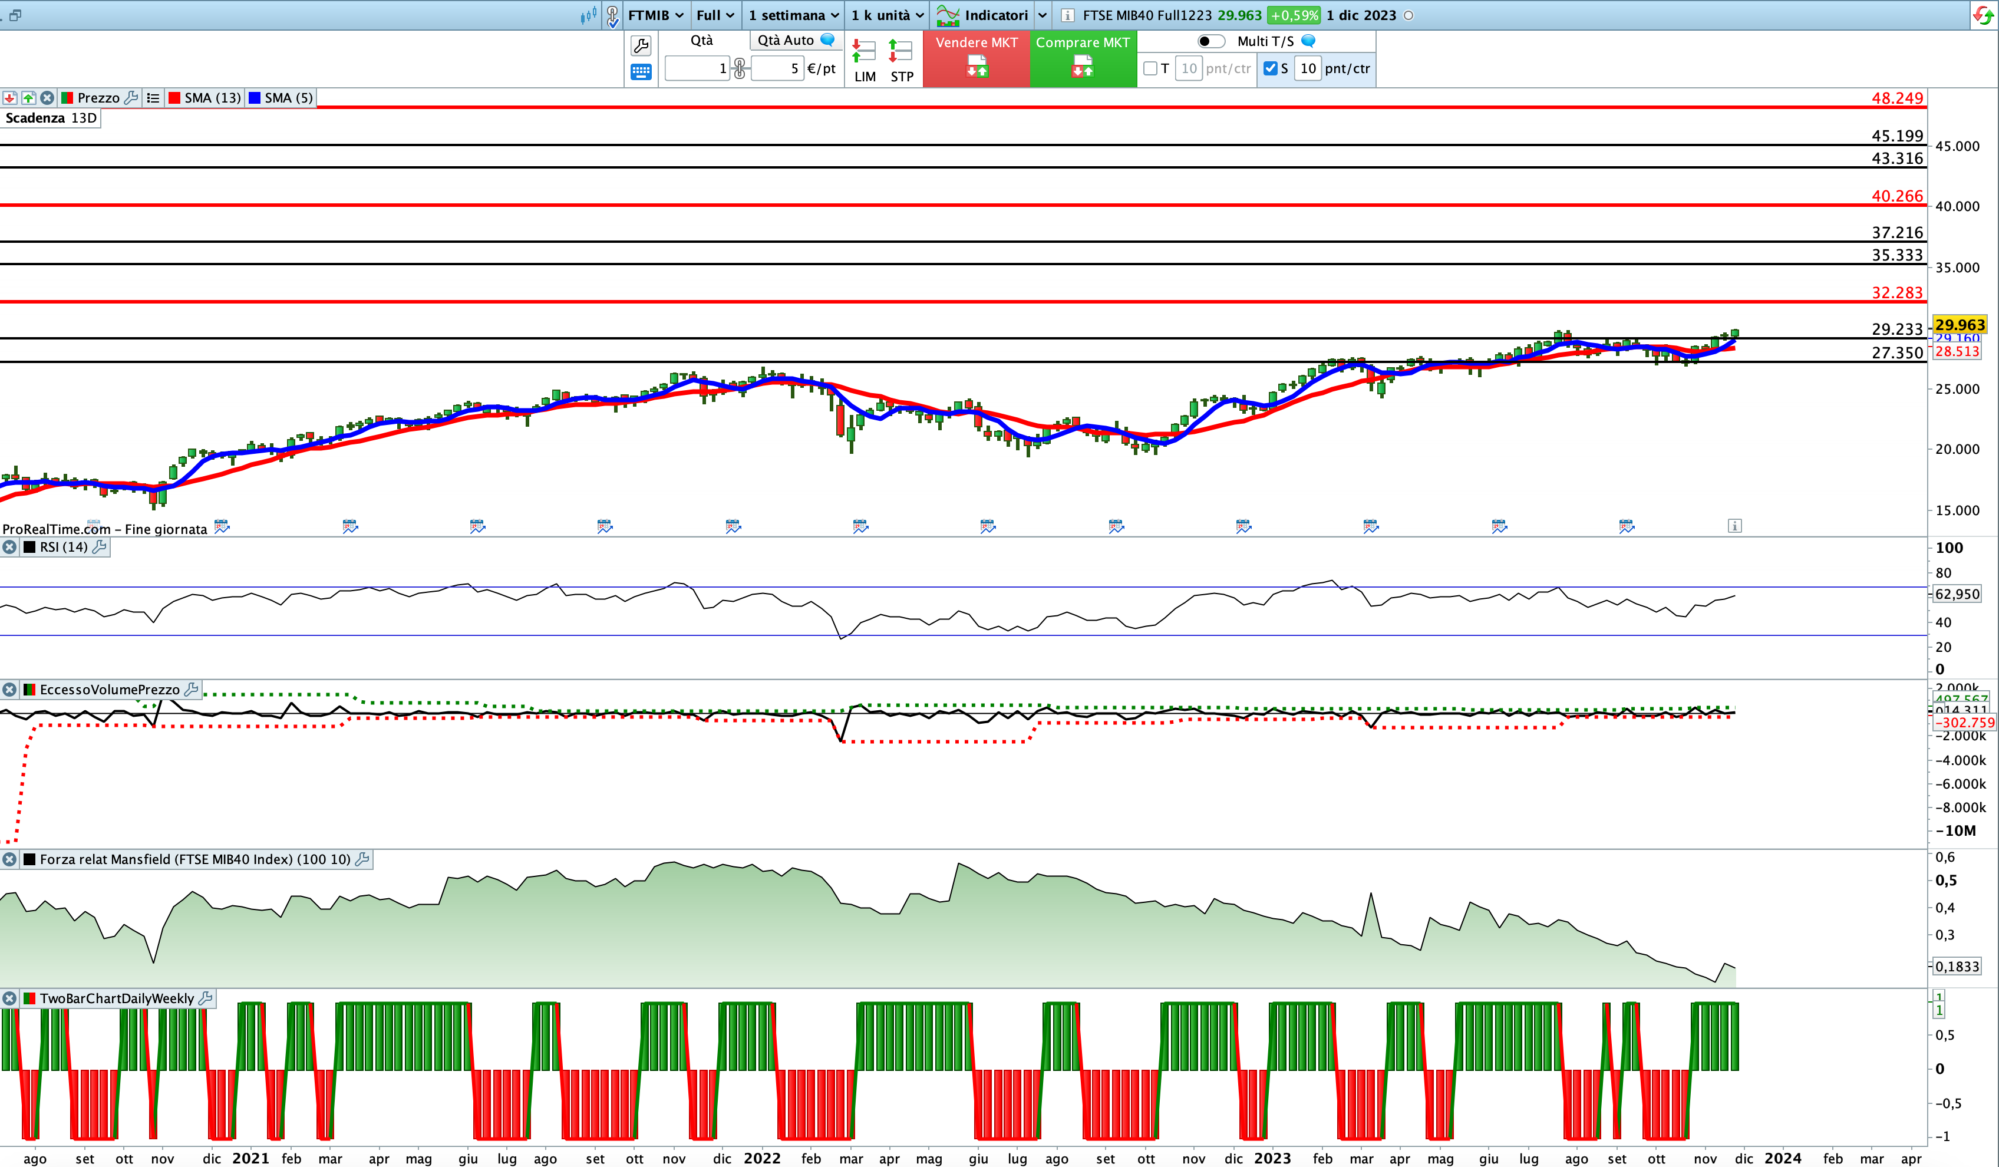Select the Qtà tab
1999x1167 pixels.
(701, 41)
